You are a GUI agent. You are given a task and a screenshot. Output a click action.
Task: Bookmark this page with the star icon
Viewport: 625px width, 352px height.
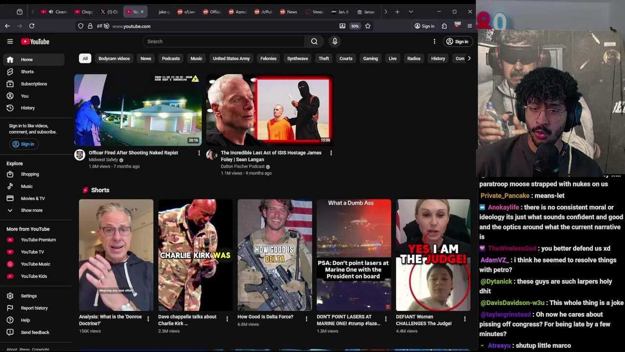click(x=368, y=26)
